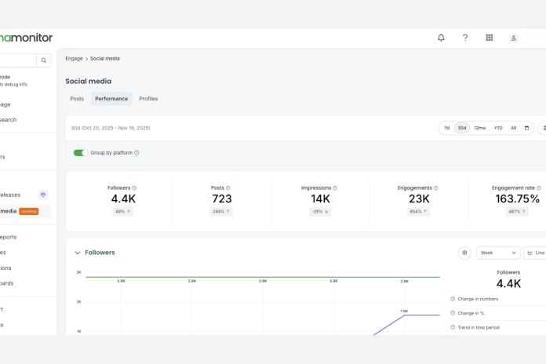Switch to the Posts tab

click(77, 99)
